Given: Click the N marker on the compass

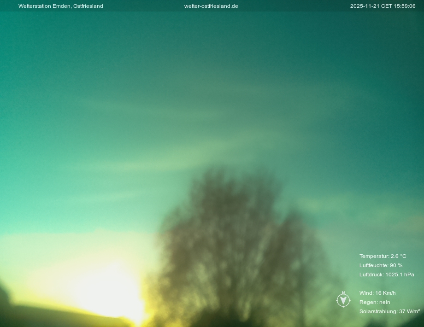Looking at the screenshot, I should 343,293.
